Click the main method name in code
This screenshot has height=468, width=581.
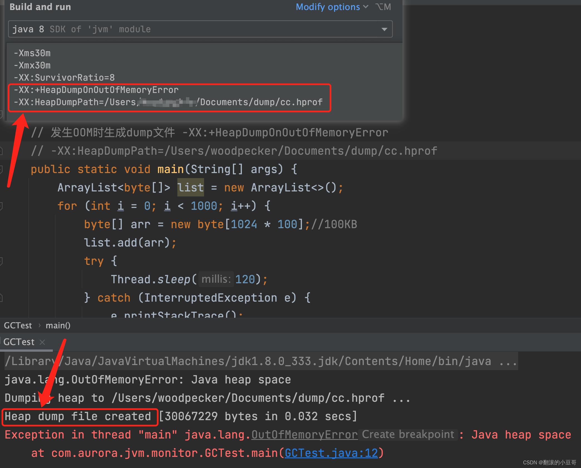(171, 169)
